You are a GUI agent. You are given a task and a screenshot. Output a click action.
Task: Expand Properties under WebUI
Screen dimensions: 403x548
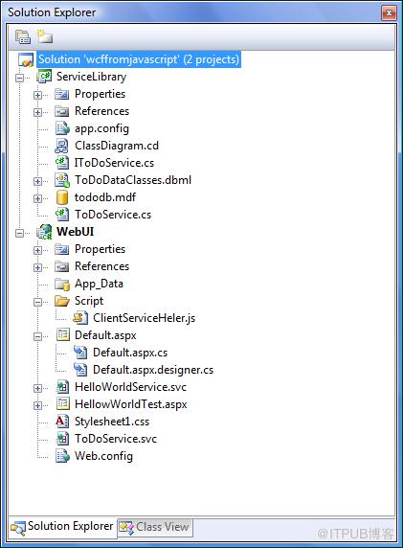click(x=37, y=250)
